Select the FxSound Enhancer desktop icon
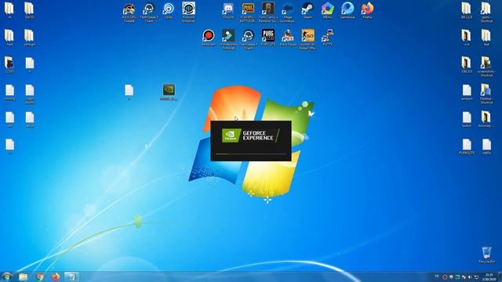 pyautogui.click(x=188, y=13)
